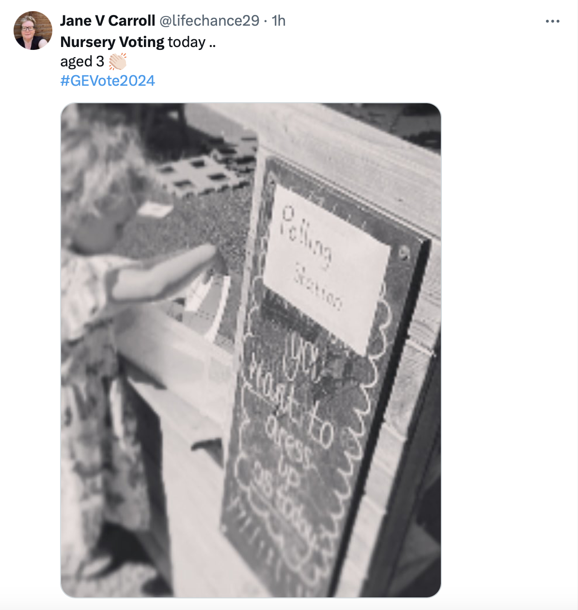Screen dimensions: 578x610
Task: Click the word today in the tweet
Action: (187, 42)
